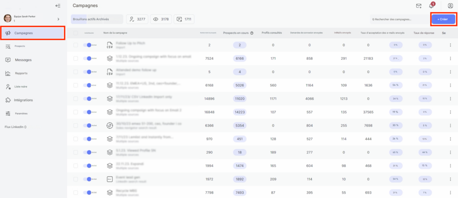Check the select-all checkbox in table header
The image size is (458, 198).
(x=76, y=33)
